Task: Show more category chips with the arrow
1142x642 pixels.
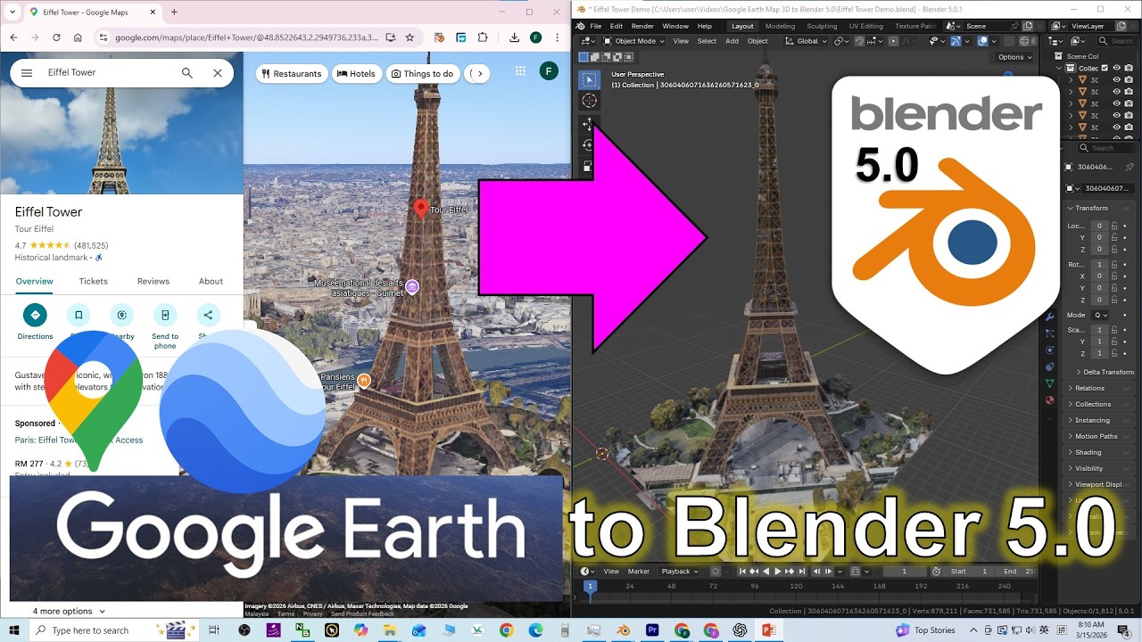Action: pos(480,74)
